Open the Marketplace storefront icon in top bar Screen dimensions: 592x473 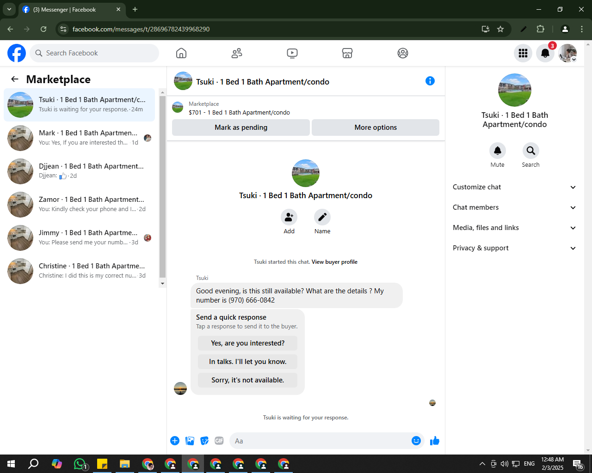click(x=347, y=53)
